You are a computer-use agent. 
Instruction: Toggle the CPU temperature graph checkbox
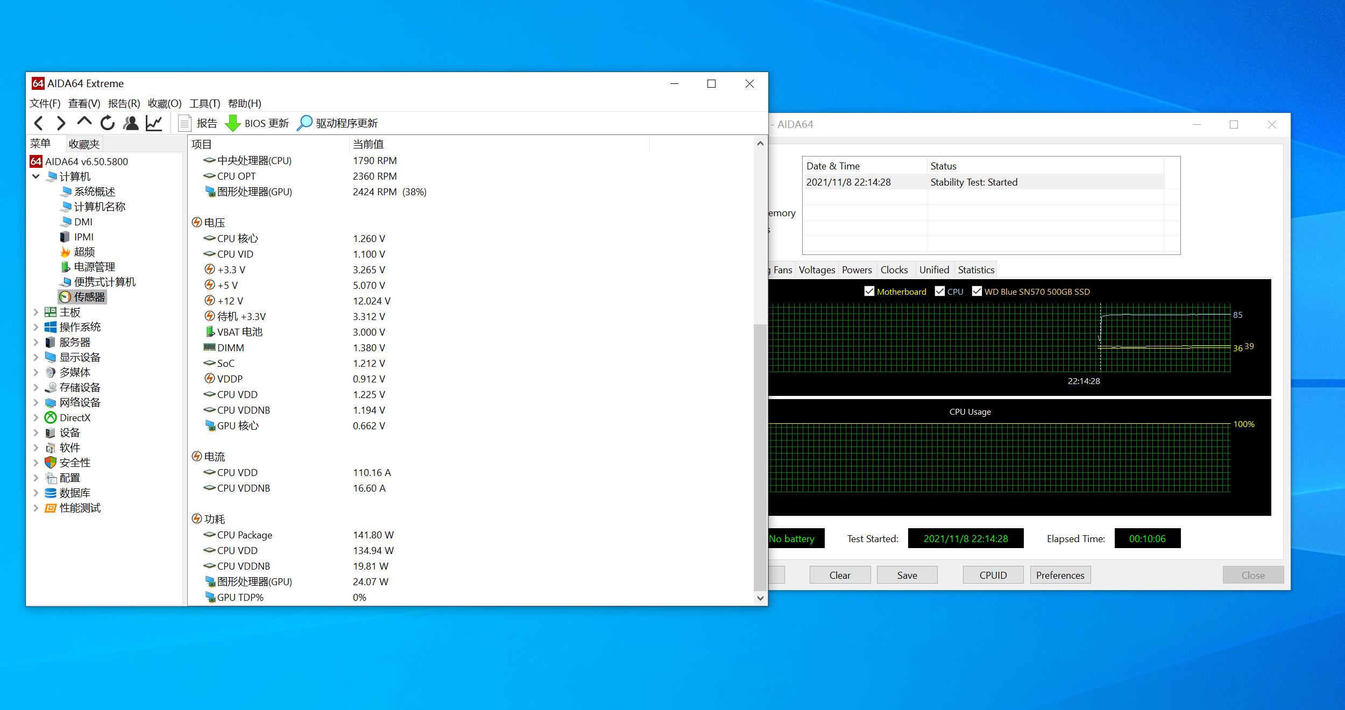(940, 291)
